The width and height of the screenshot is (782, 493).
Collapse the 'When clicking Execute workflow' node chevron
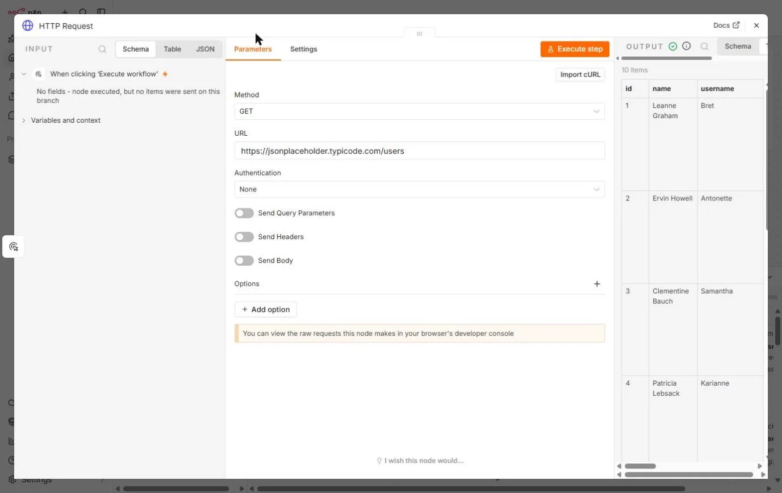click(24, 74)
